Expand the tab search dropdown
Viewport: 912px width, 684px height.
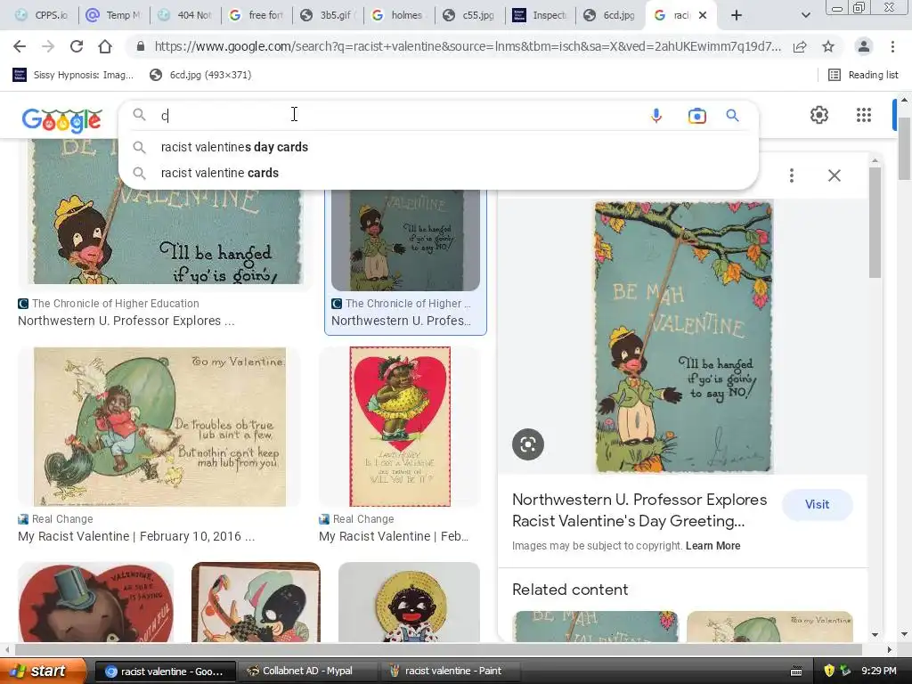click(x=805, y=15)
